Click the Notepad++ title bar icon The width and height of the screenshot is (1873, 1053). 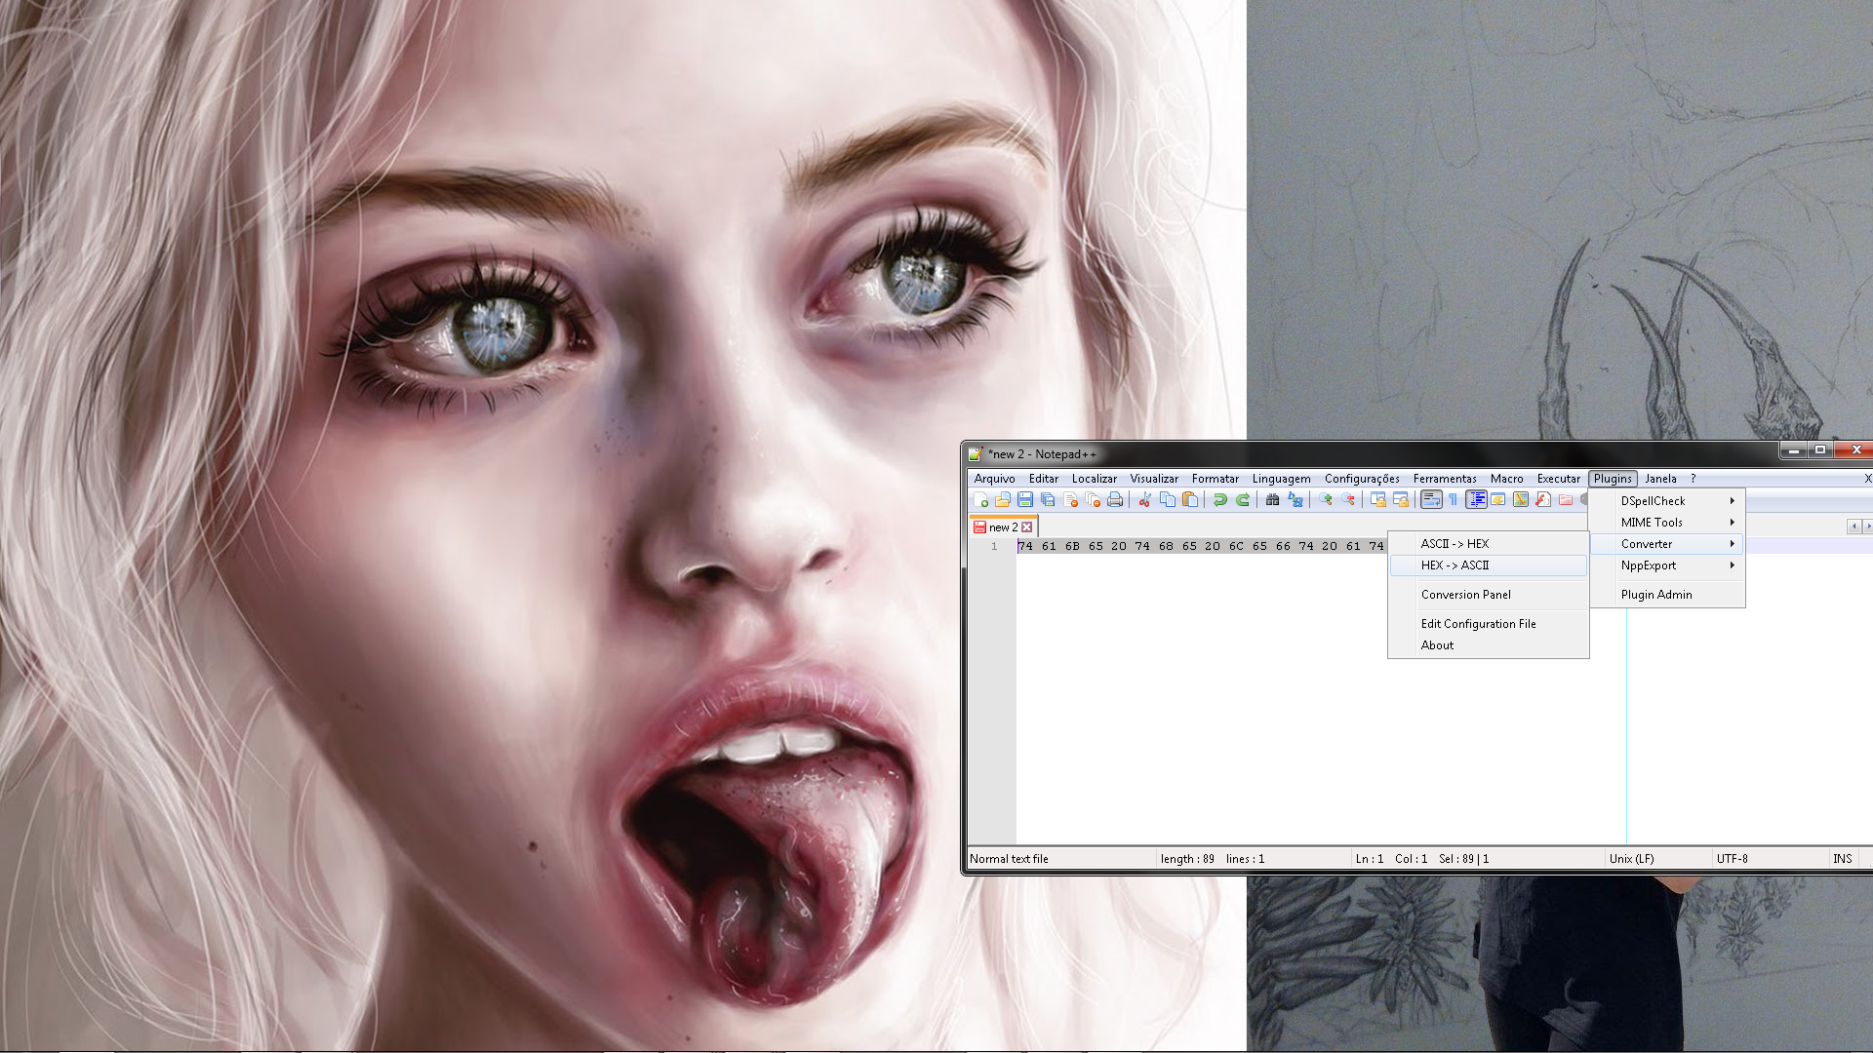975,454
